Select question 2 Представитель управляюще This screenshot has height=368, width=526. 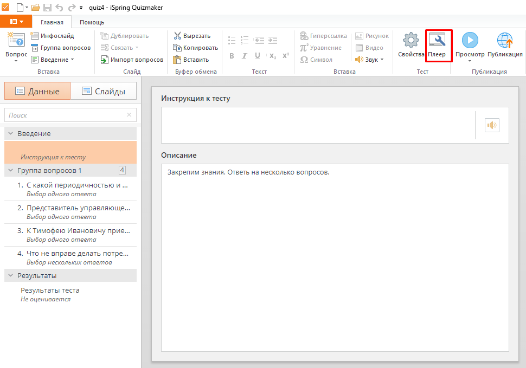point(70,212)
